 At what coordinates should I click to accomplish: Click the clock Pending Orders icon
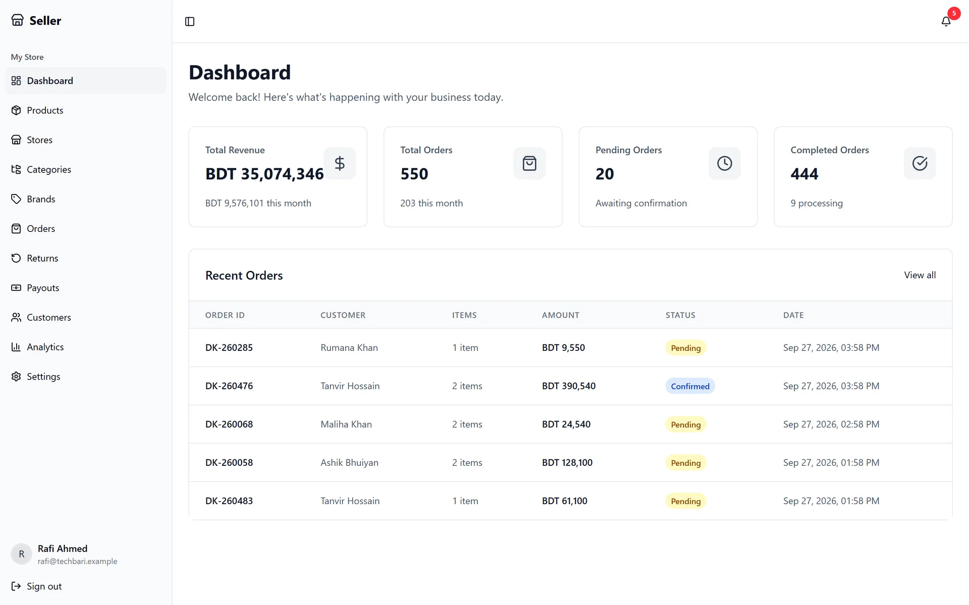tap(725, 163)
